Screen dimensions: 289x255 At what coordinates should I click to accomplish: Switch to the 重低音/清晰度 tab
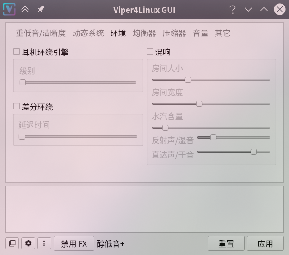click(x=41, y=33)
